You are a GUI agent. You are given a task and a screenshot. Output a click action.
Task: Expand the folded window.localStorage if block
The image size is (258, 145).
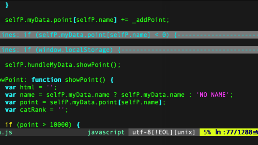pyautogui.click(x=129, y=50)
